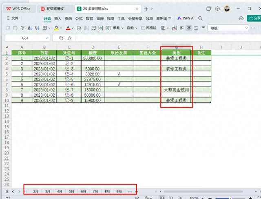Open the font color dropdown arrow
The height and width of the screenshot is (199, 261).
pyautogui.click(x=73, y=28)
